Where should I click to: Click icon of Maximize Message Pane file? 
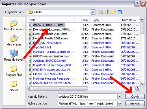click(x=30, y=78)
